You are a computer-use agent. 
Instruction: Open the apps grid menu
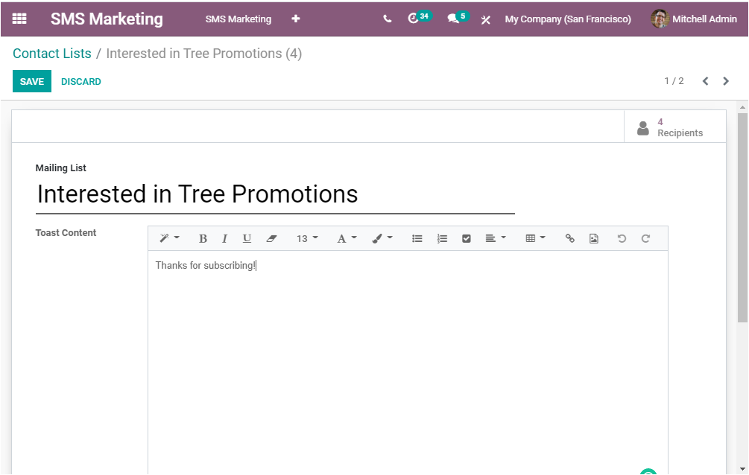pyautogui.click(x=19, y=19)
